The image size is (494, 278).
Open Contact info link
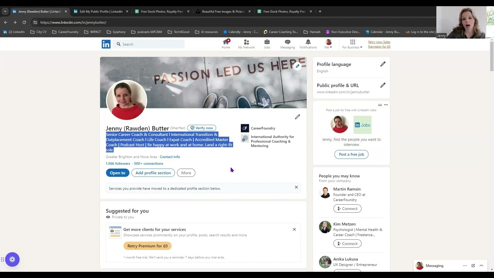[x=170, y=157]
